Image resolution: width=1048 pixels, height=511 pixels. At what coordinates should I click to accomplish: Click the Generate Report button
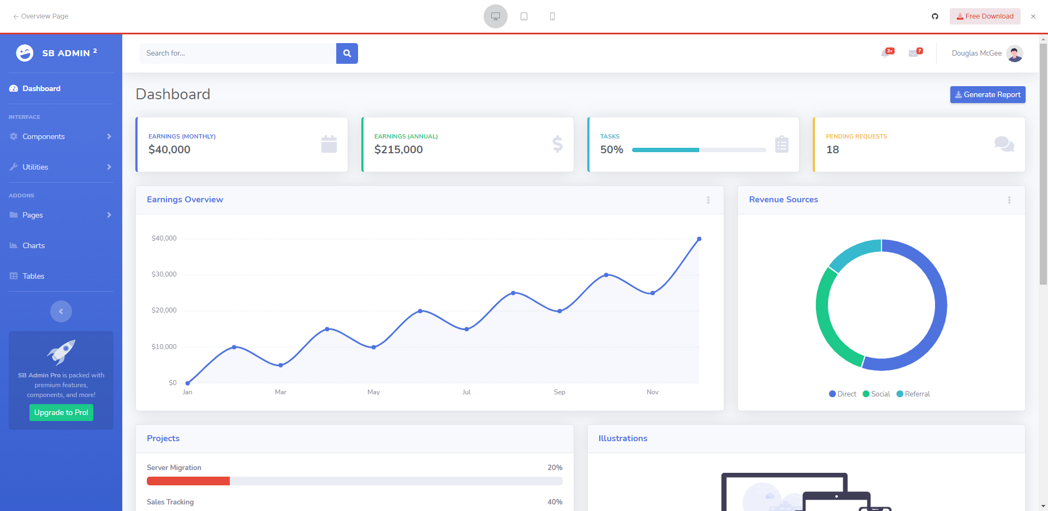(x=987, y=94)
